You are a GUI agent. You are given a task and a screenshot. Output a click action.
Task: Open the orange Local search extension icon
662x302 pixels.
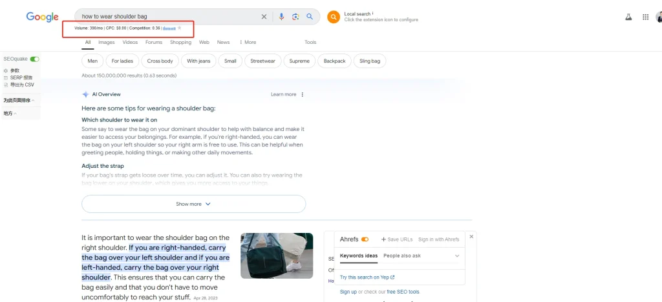pos(334,17)
